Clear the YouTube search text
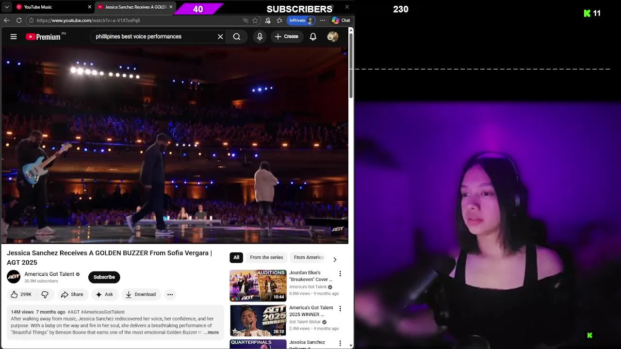 (x=220, y=36)
